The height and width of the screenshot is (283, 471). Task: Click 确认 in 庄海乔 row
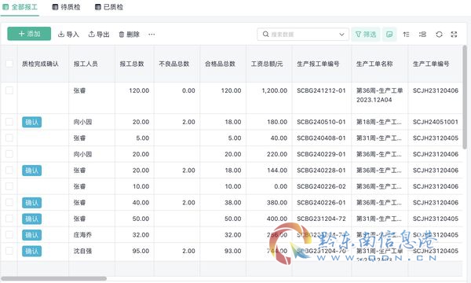(x=32, y=235)
